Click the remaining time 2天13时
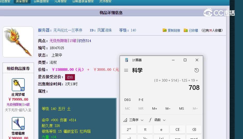Image resolution: width=243 pixels, height=139 pixels. pos(71,84)
